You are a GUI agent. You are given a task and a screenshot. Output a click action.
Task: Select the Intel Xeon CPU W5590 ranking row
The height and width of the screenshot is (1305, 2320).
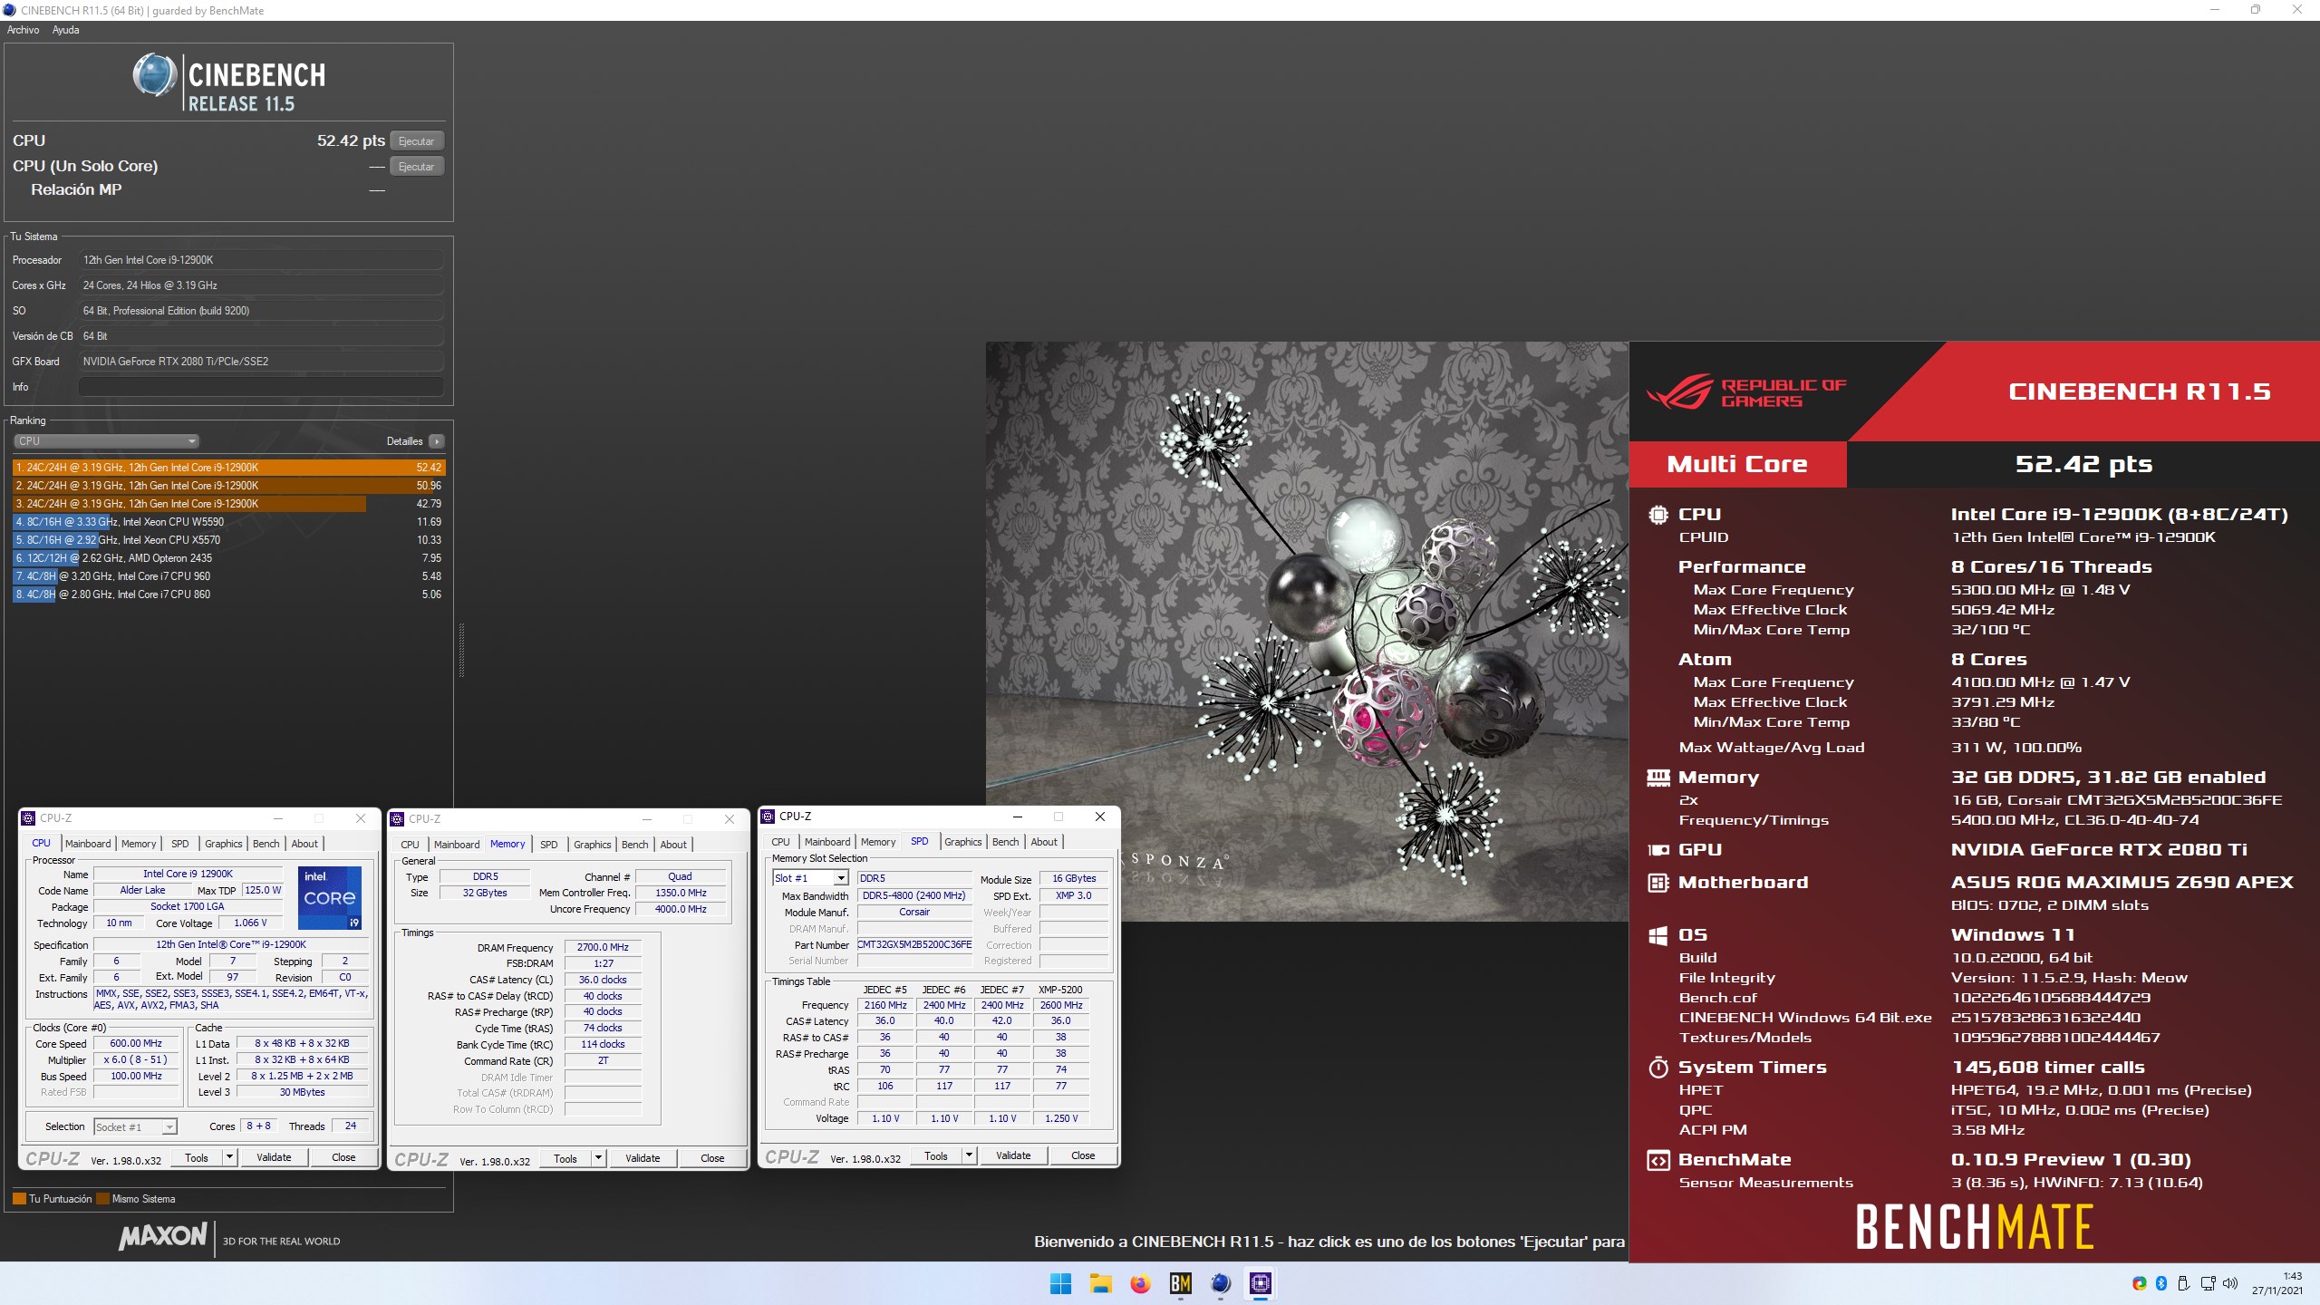click(229, 522)
